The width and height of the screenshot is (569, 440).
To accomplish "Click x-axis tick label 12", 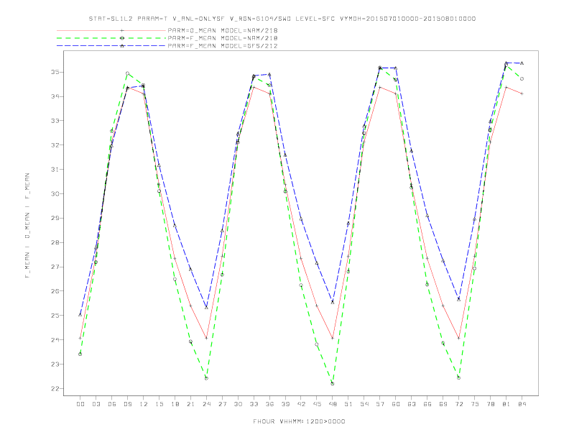I will coord(144,404).
